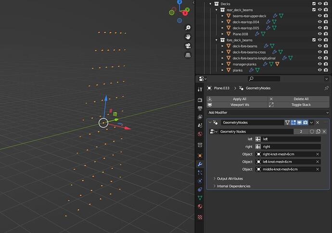Click the zoom view magnifier icon
332x233 pixels.
point(188,27)
